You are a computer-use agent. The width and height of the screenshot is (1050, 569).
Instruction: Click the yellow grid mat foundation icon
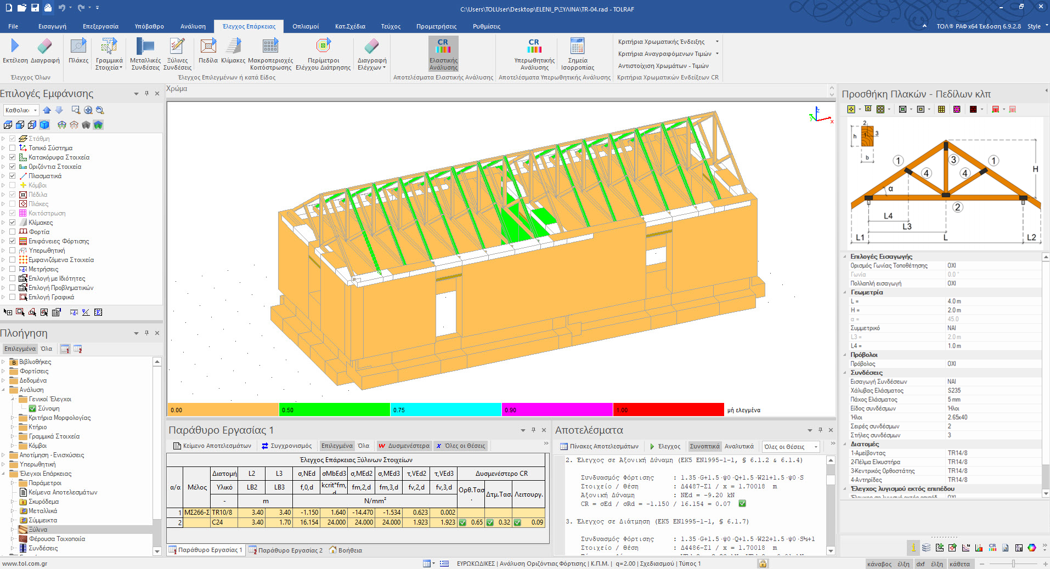[941, 109]
